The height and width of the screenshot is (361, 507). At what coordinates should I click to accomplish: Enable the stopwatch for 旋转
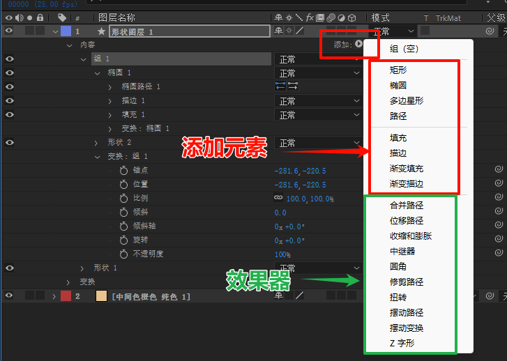123,240
